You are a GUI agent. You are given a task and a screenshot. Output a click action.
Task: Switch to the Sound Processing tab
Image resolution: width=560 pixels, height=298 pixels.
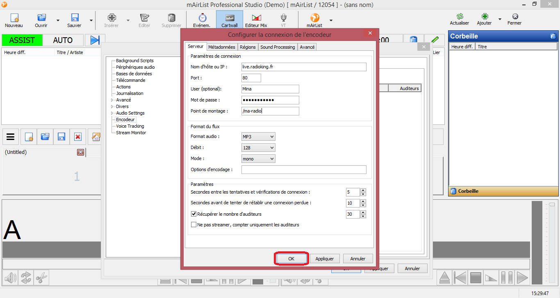(x=278, y=47)
